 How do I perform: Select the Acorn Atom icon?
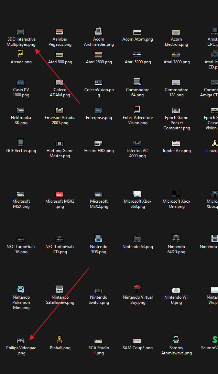(x=137, y=32)
